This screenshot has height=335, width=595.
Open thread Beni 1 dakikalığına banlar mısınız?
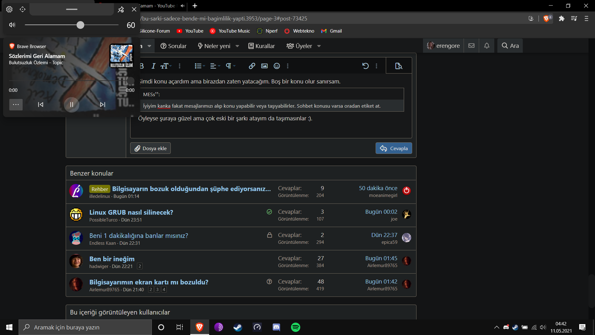(139, 235)
